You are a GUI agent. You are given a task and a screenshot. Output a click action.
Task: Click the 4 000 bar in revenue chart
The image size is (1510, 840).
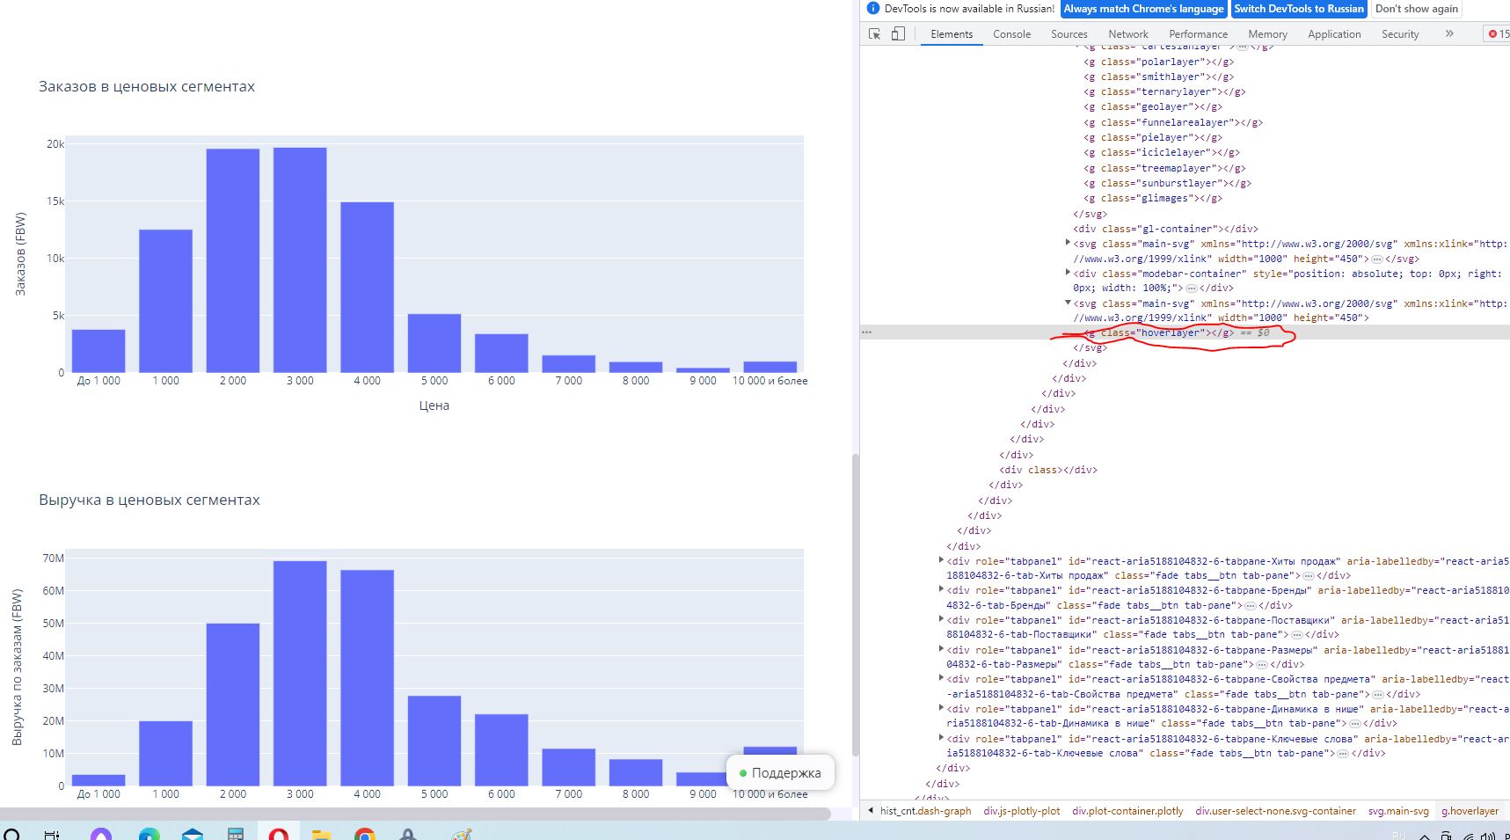pos(367,677)
